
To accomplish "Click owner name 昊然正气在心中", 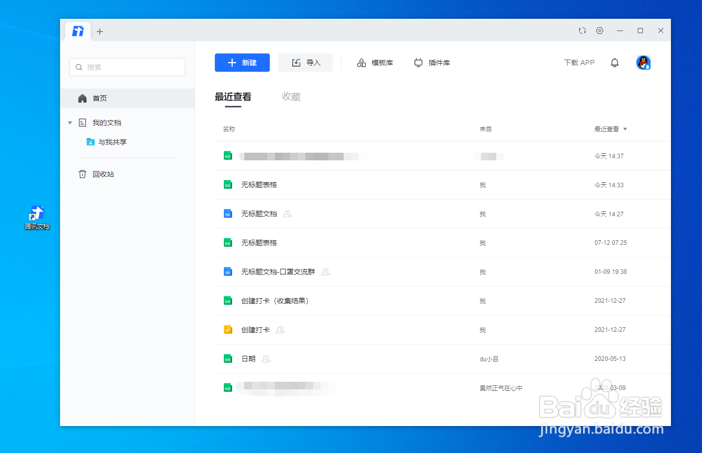I will point(501,388).
